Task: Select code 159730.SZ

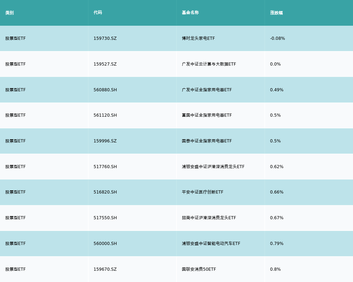Action: pyautogui.click(x=105, y=38)
